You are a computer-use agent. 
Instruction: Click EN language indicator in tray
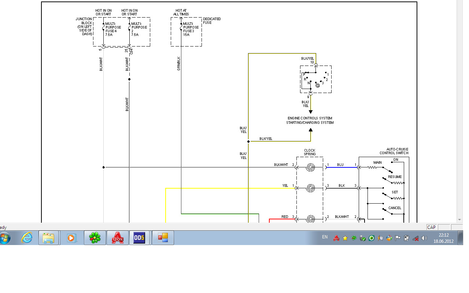(325, 237)
